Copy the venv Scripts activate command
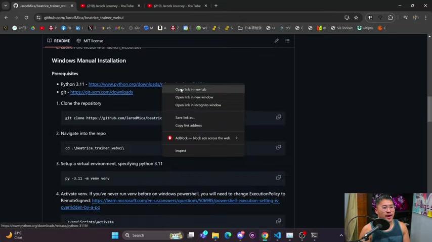 point(279,221)
